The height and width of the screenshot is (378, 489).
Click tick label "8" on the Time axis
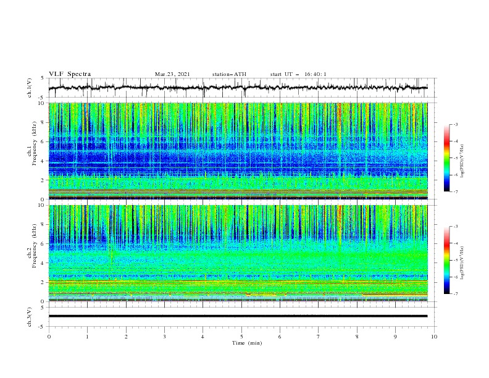(x=357, y=337)
